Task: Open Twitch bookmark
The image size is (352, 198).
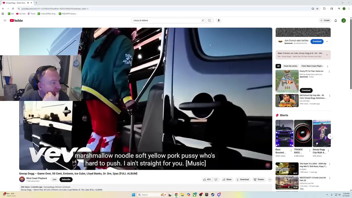Action: pyautogui.click(x=32, y=13)
